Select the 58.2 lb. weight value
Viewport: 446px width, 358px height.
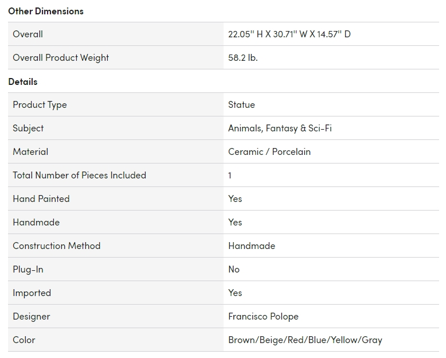click(243, 57)
